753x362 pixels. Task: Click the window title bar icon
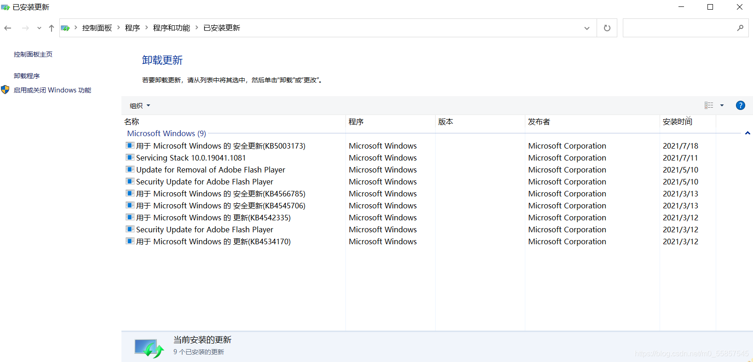[x=6, y=7]
